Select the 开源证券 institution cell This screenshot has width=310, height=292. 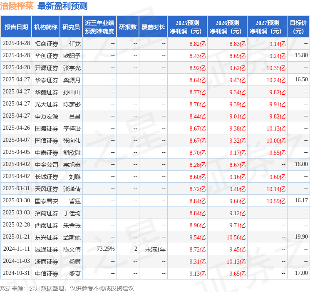[x=47, y=68]
